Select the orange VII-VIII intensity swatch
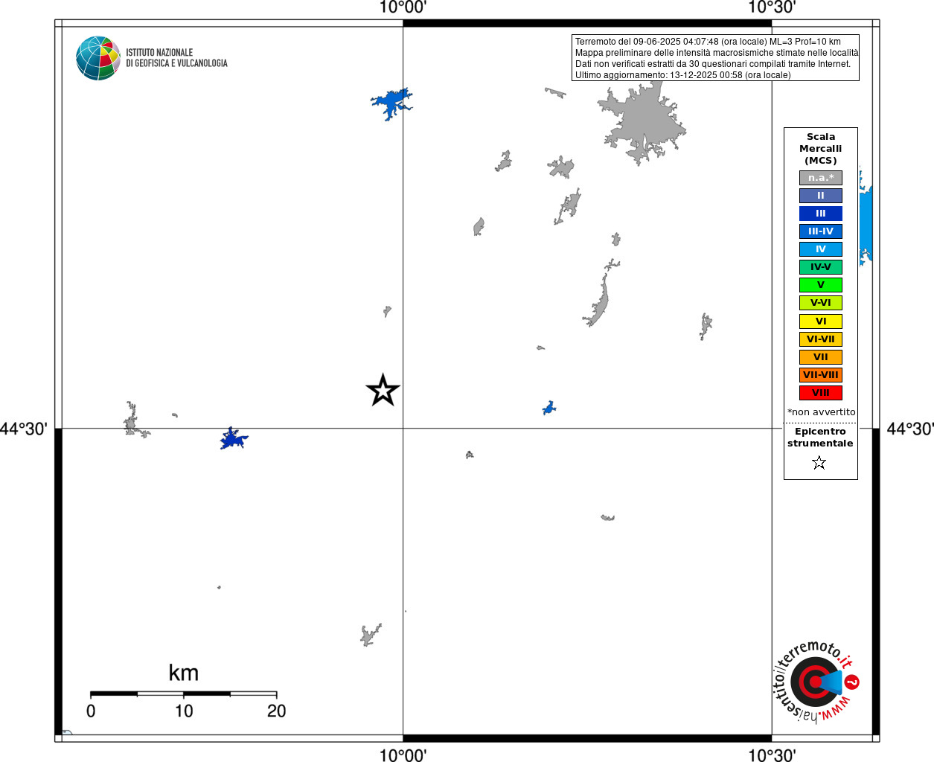934x762 pixels. 821,375
